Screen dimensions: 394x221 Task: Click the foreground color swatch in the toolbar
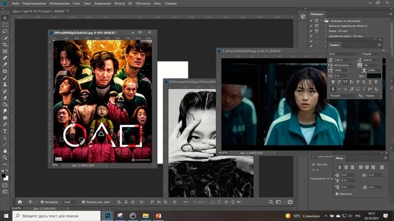[x=4, y=176]
